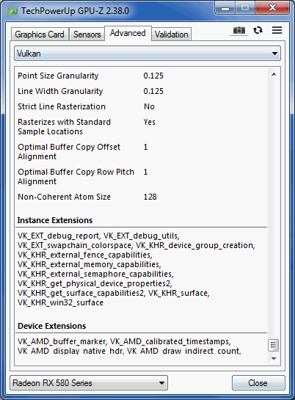Click the VK_KHR_external_fence_capabilities line
This screenshot has height=400, width=295.
pos(84,255)
